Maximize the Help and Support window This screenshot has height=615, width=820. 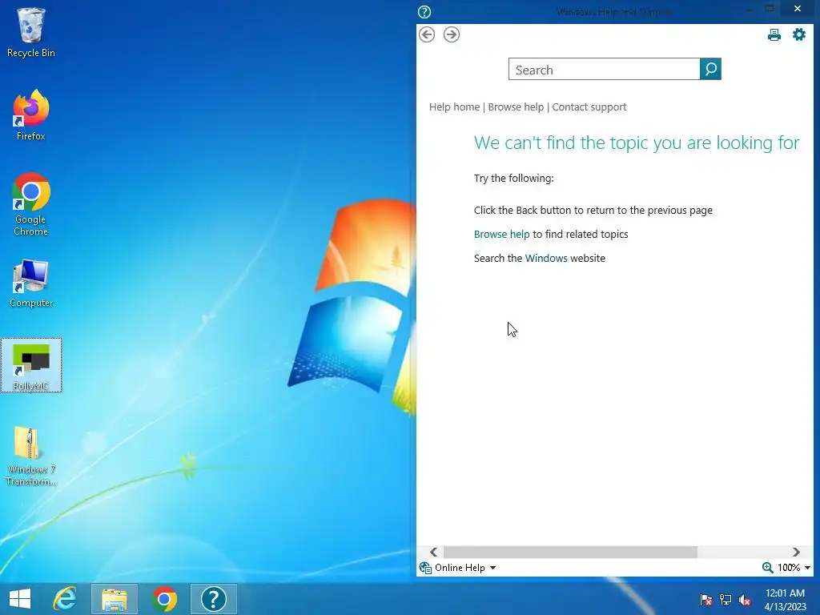(x=770, y=8)
